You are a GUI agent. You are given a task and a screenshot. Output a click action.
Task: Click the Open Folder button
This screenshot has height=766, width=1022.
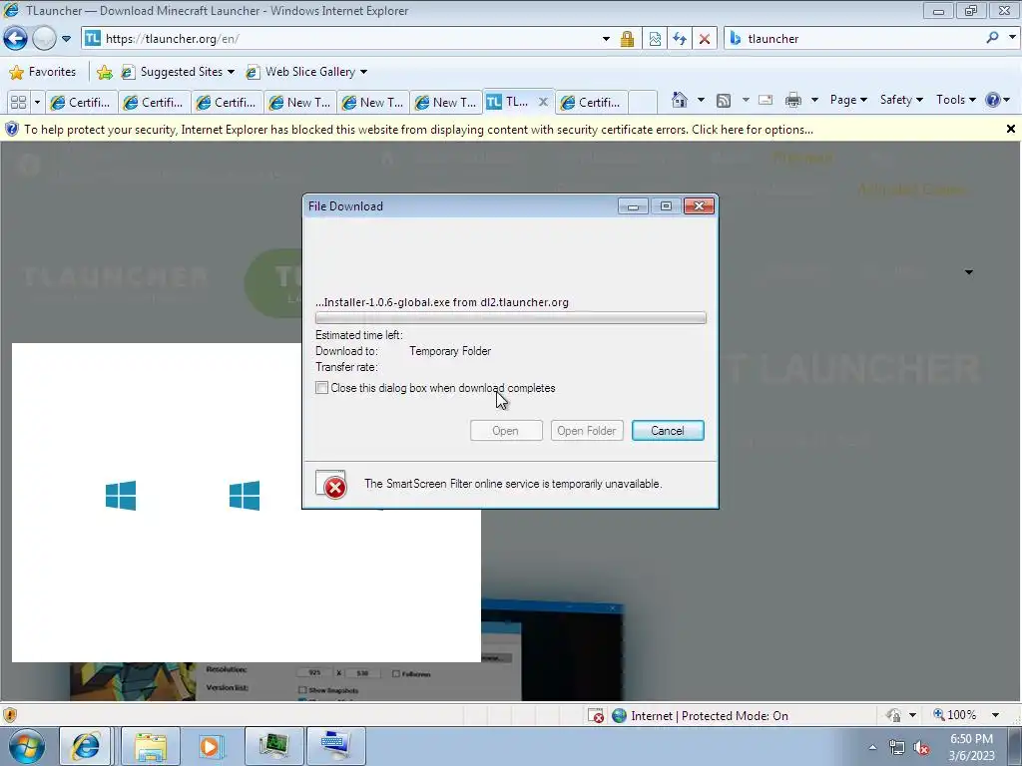(587, 431)
